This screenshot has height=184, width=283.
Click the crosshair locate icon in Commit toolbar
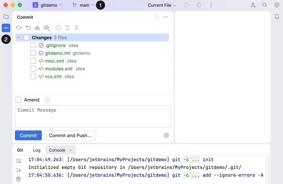(58, 27)
